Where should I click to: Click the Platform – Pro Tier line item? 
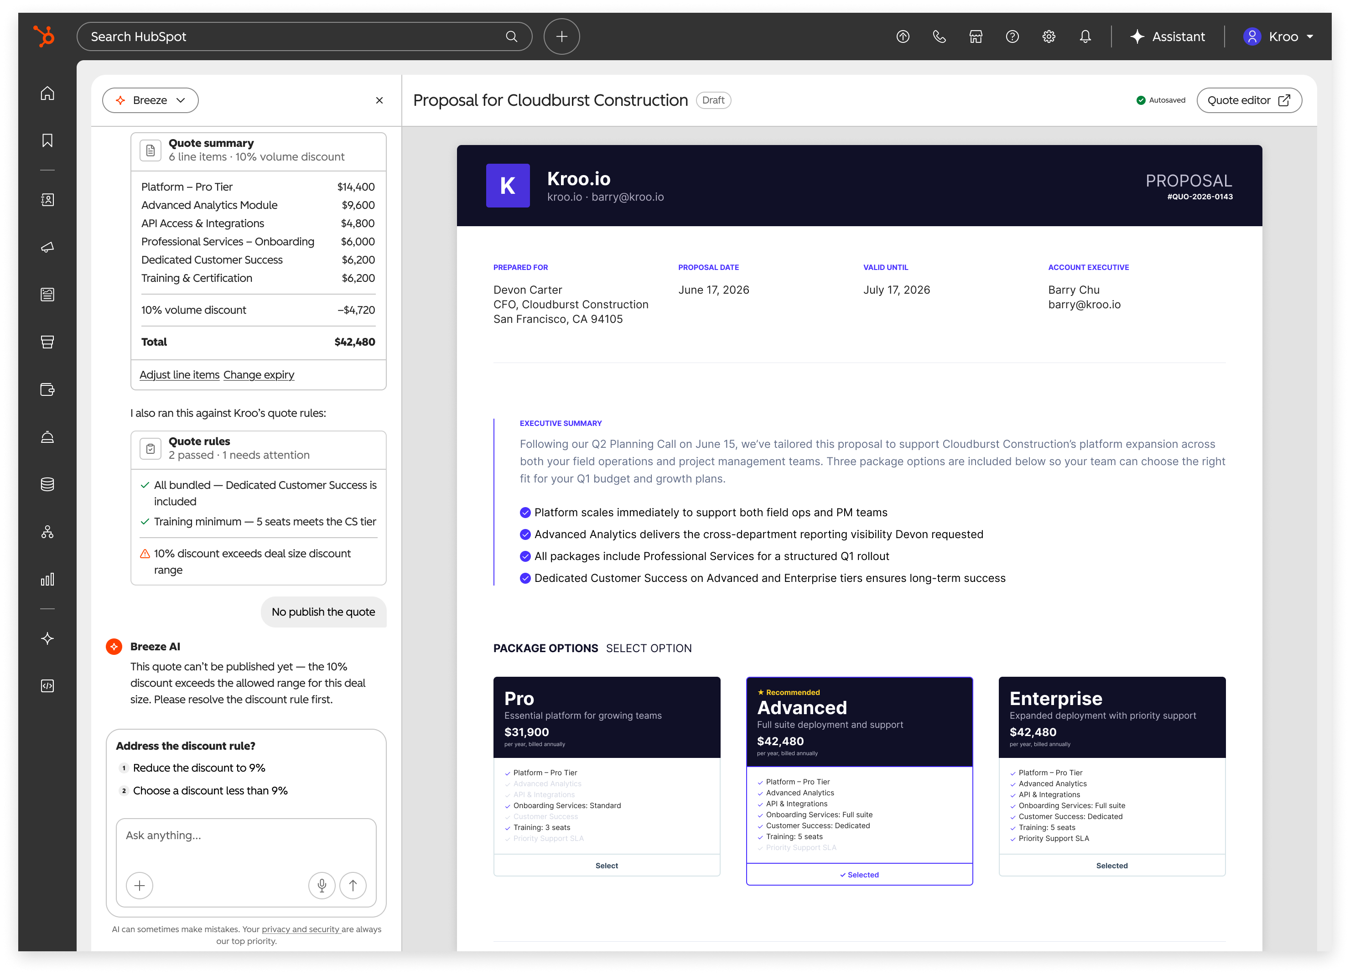pos(258,187)
